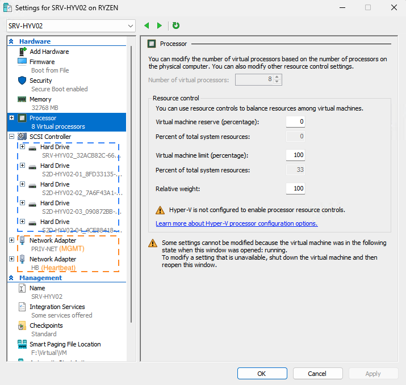Select the Memory chip icon
Viewport: 406px width, 385px height.
[x=22, y=99]
